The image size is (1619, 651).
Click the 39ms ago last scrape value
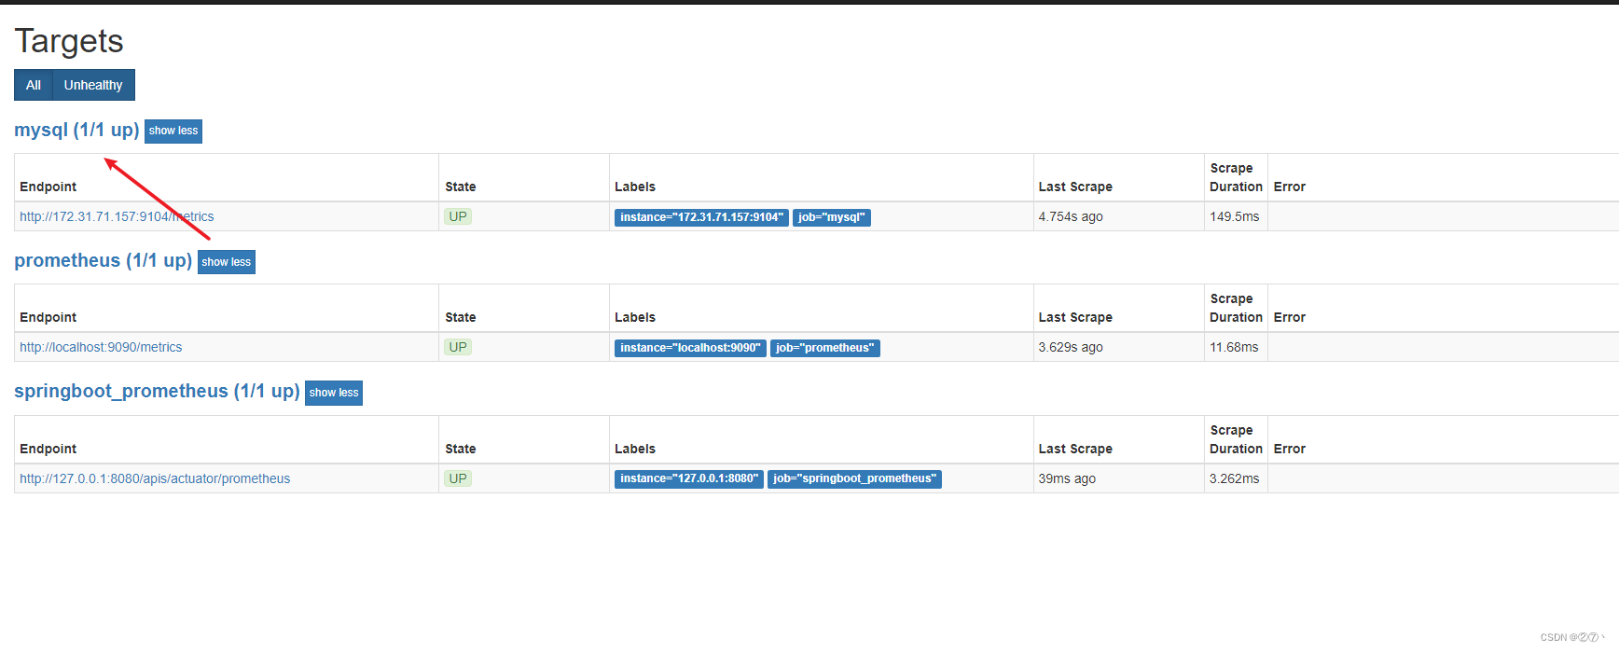(1067, 478)
